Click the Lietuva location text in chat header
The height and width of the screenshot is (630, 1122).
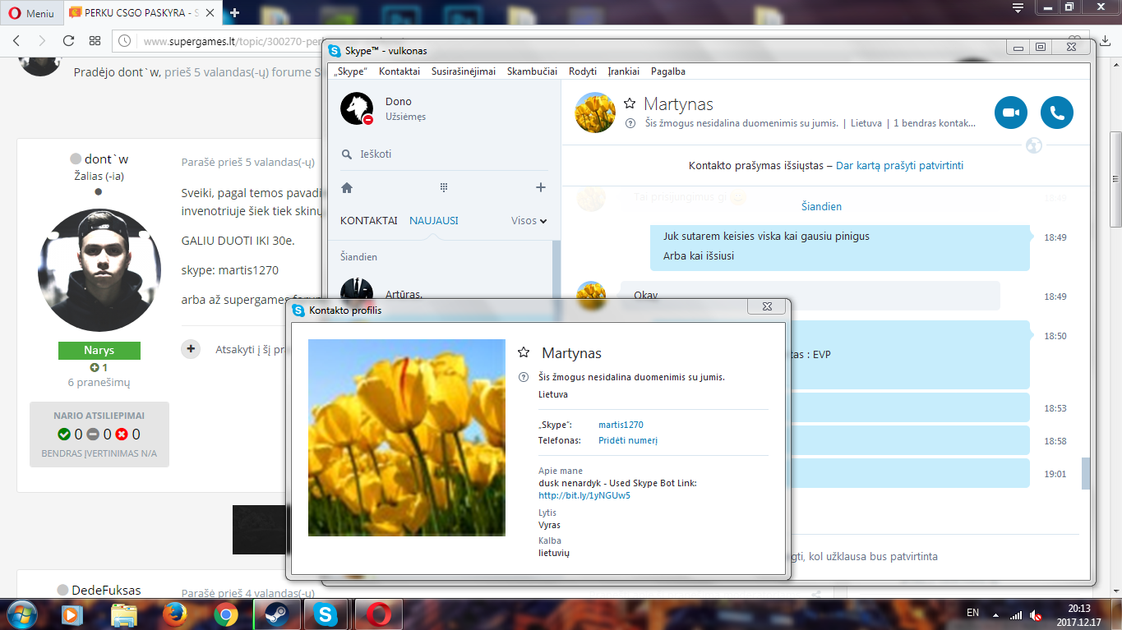coord(866,124)
